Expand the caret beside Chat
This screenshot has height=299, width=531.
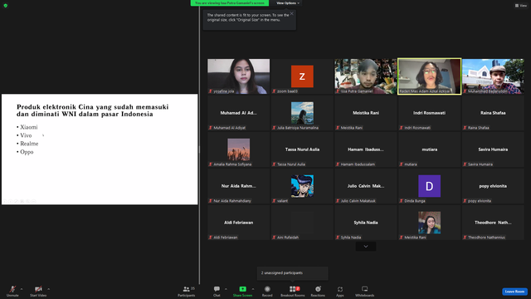[226, 289]
